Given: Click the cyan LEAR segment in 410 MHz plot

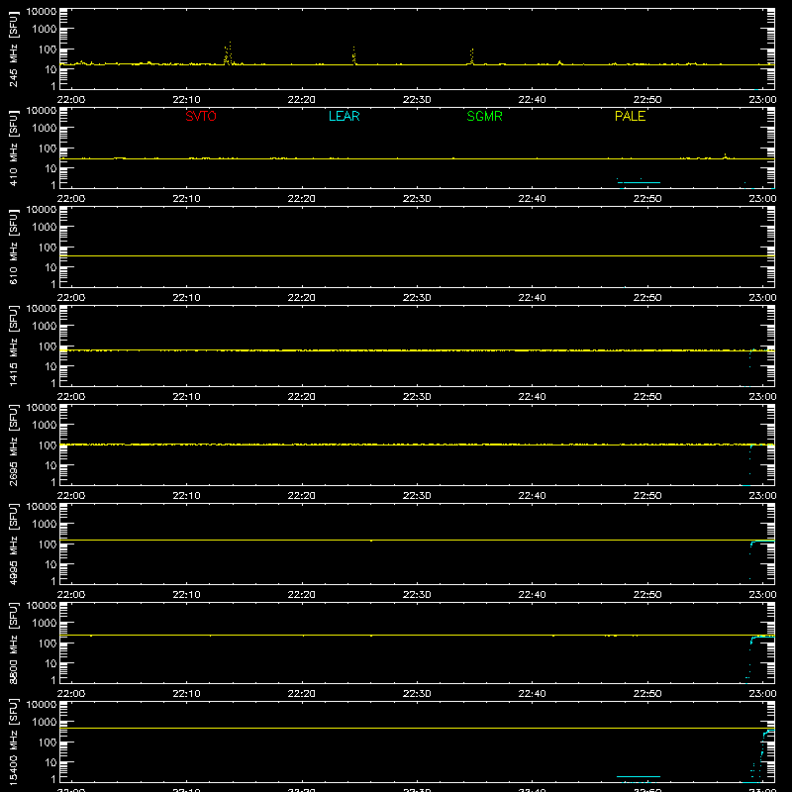Looking at the screenshot, I should click(639, 182).
